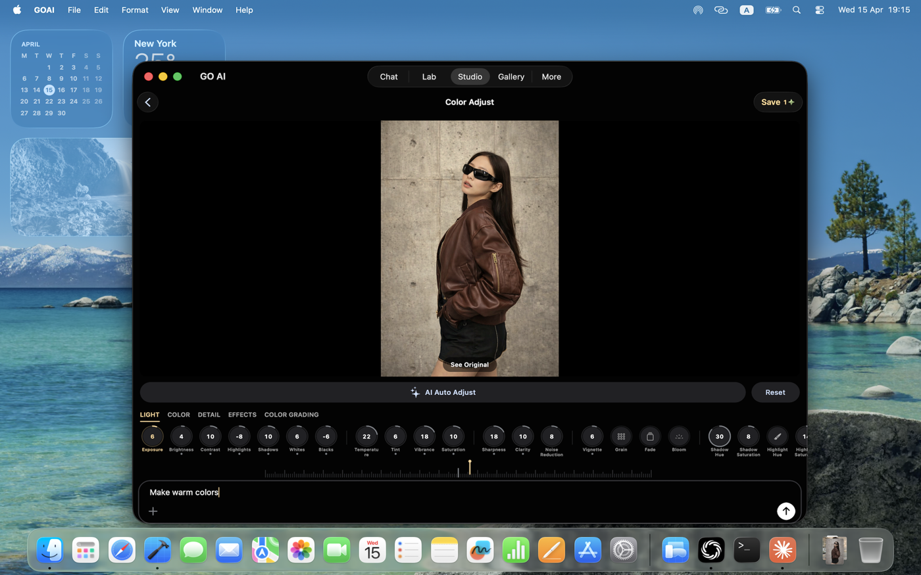Run AI Auto Adjust
Screen dimensions: 921x575
click(x=443, y=392)
